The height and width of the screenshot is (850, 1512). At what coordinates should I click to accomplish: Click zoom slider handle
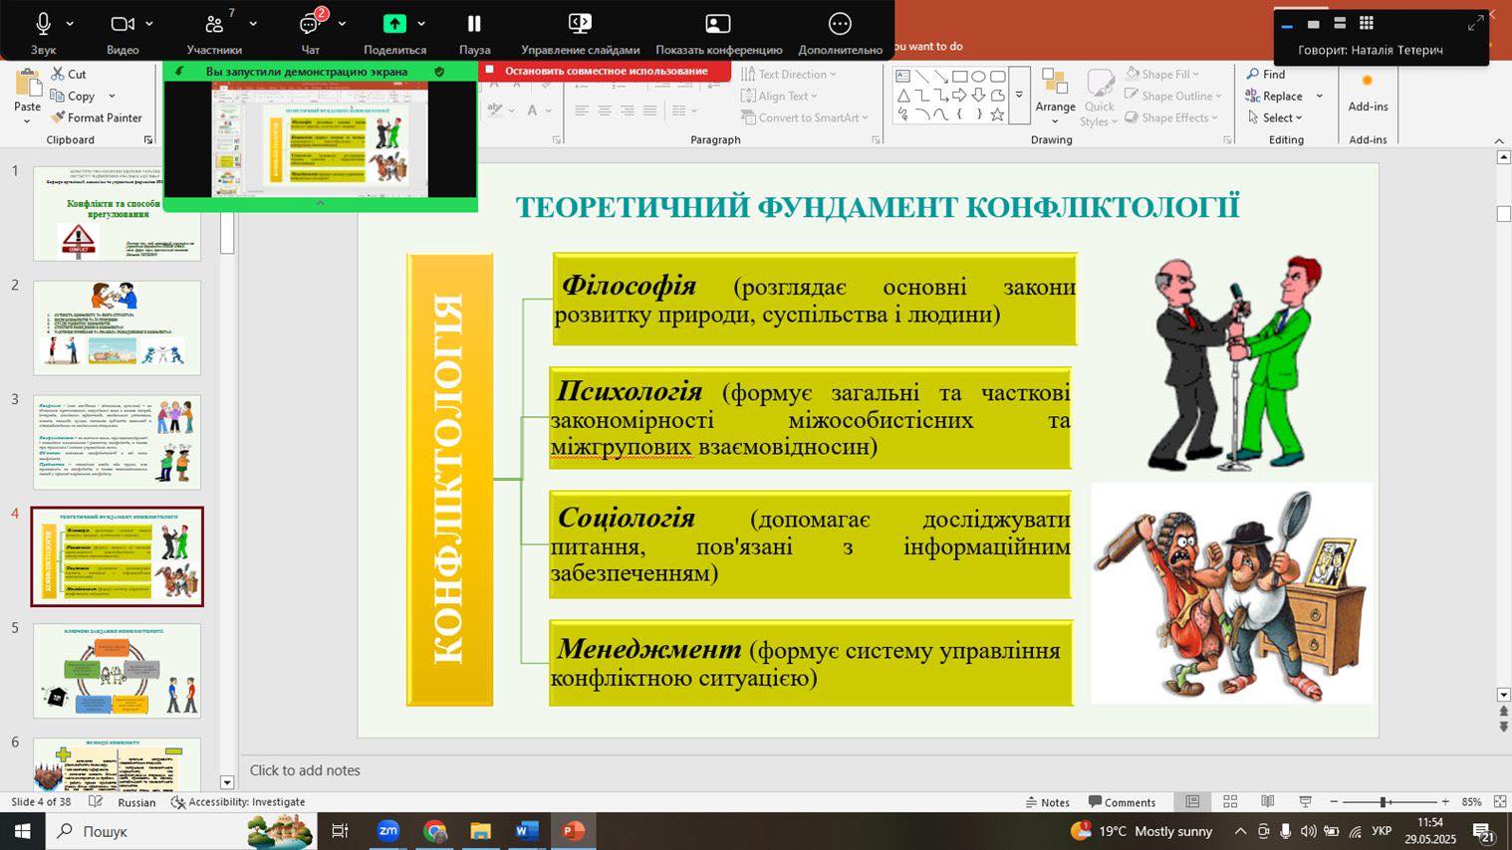(1383, 801)
